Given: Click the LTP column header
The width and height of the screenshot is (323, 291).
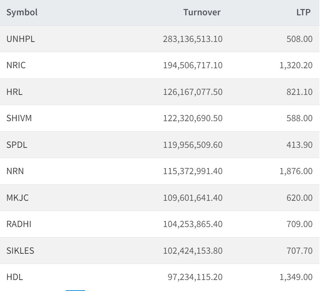Looking at the screenshot, I should pos(303,13).
